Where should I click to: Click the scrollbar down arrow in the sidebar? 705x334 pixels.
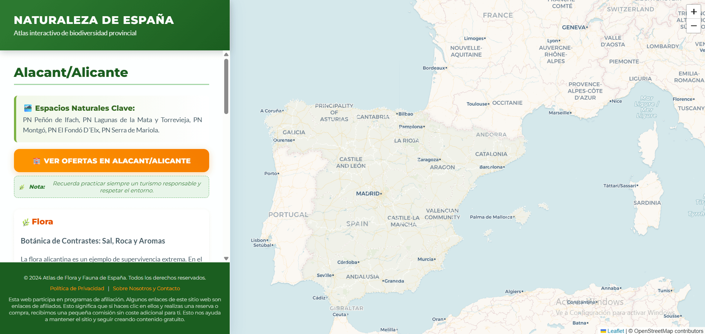click(226, 259)
